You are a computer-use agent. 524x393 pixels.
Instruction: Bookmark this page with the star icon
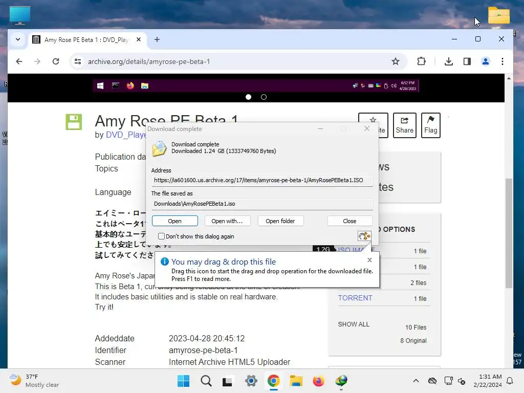[x=396, y=61]
